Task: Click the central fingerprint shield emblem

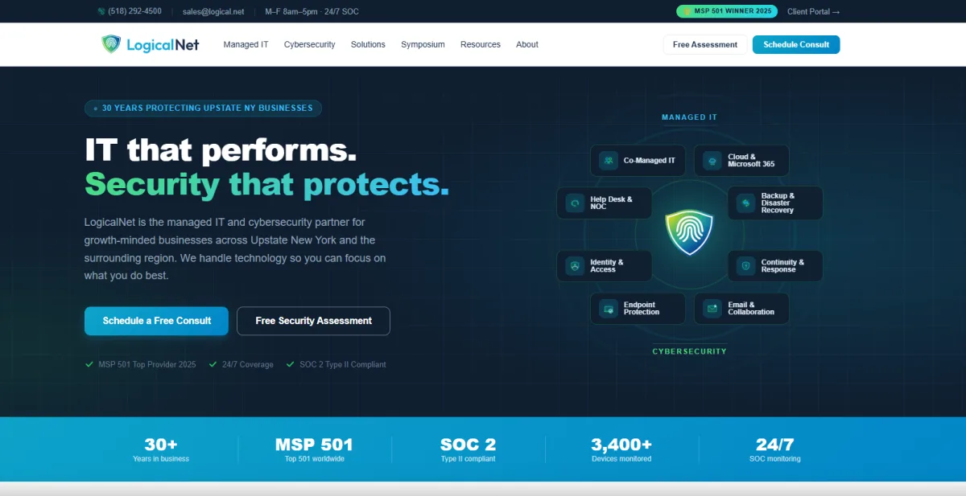Action: [690, 232]
